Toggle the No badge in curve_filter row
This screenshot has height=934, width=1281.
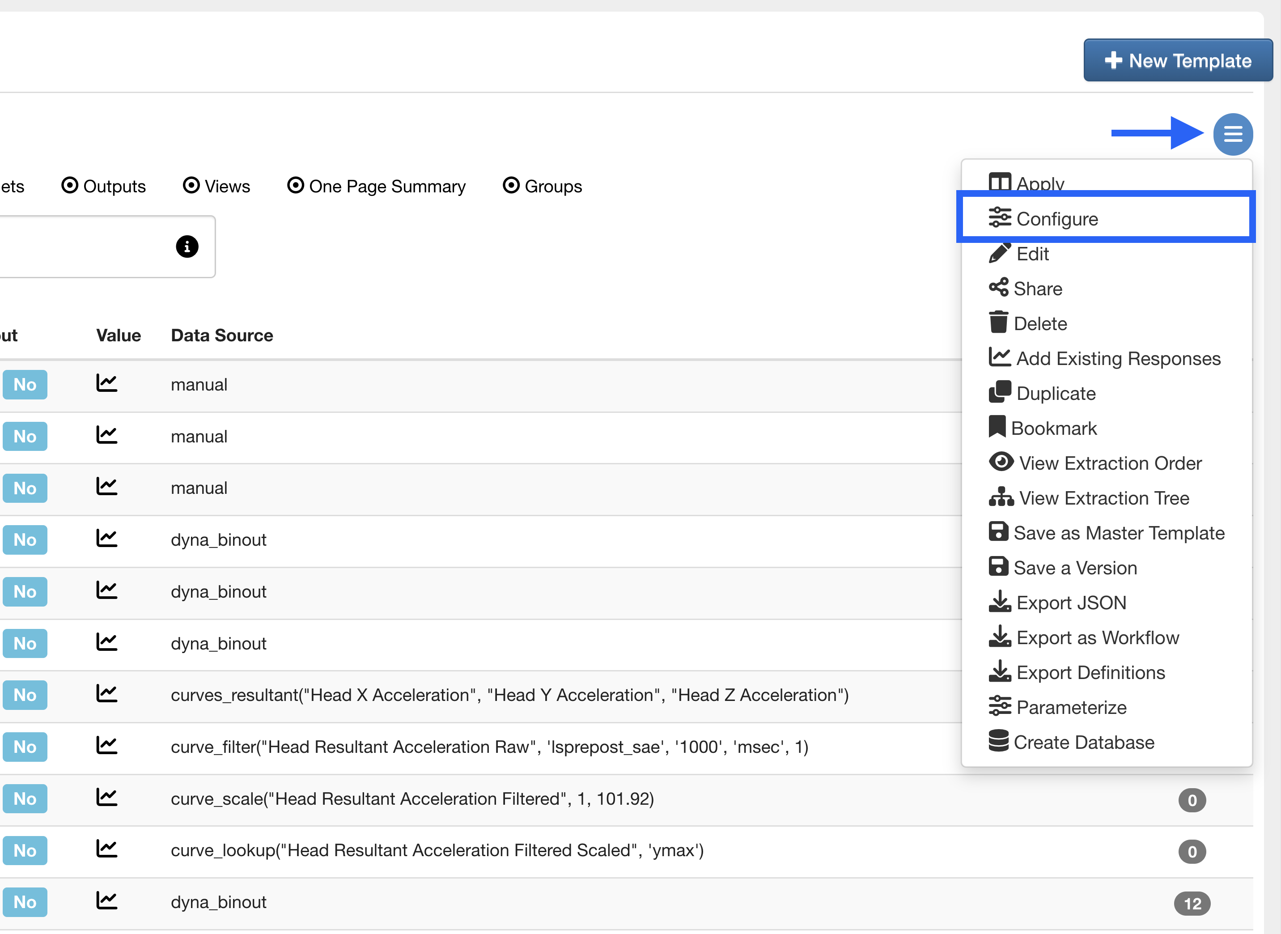click(x=24, y=747)
